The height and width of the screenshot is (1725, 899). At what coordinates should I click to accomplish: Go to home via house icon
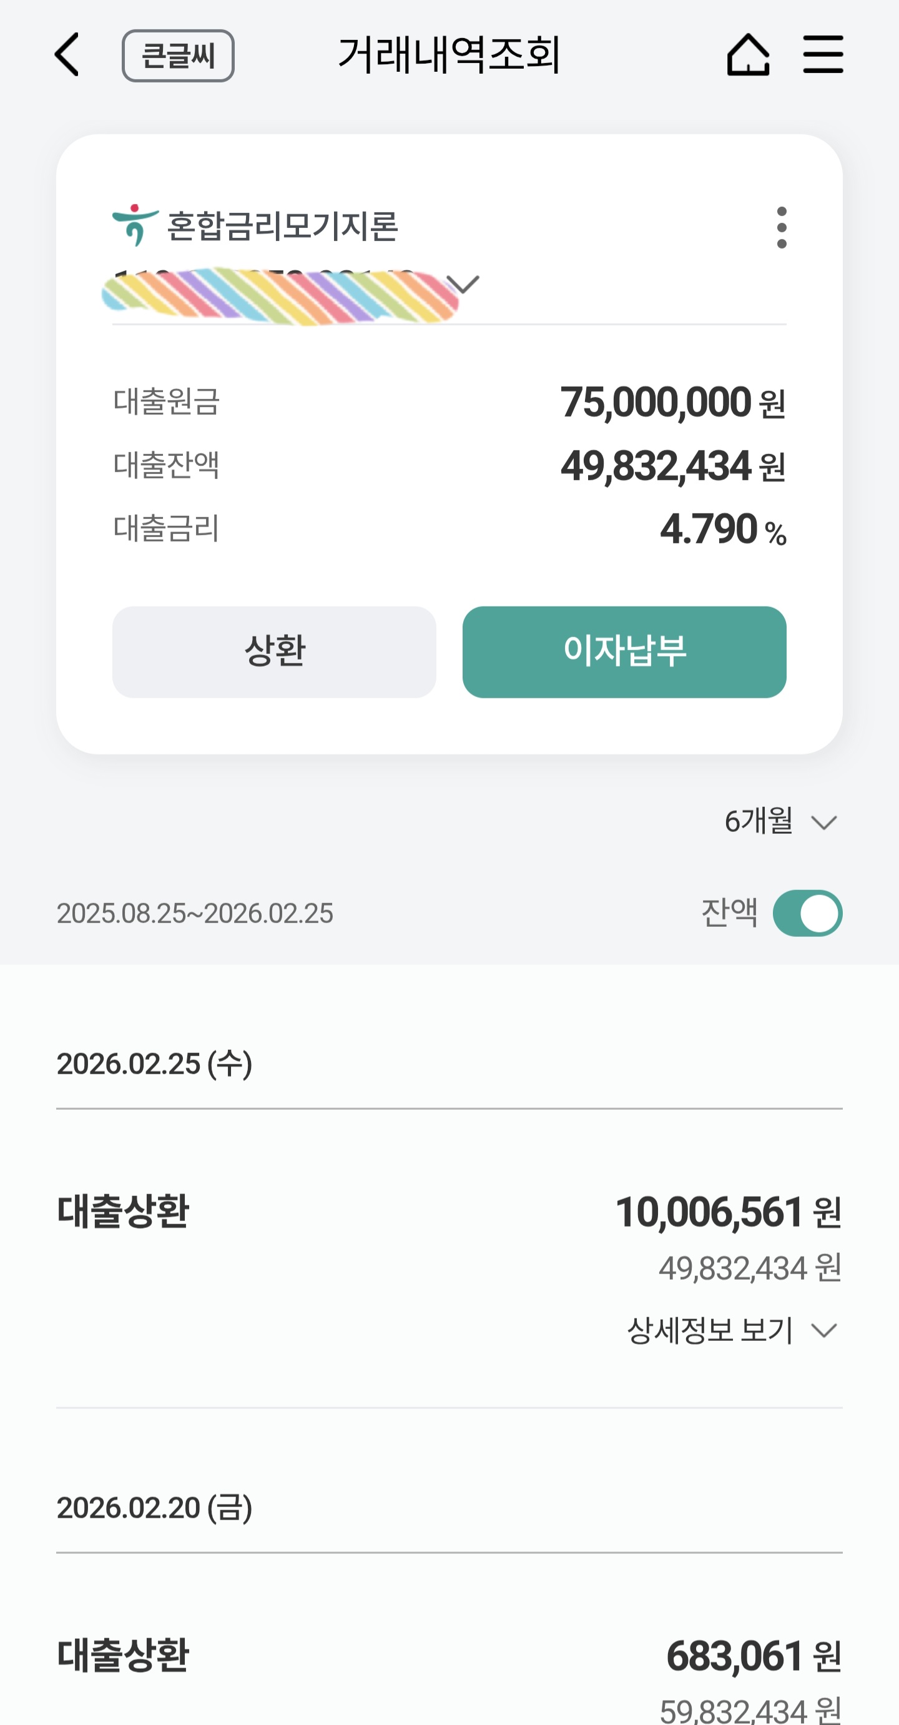[748, 55]
